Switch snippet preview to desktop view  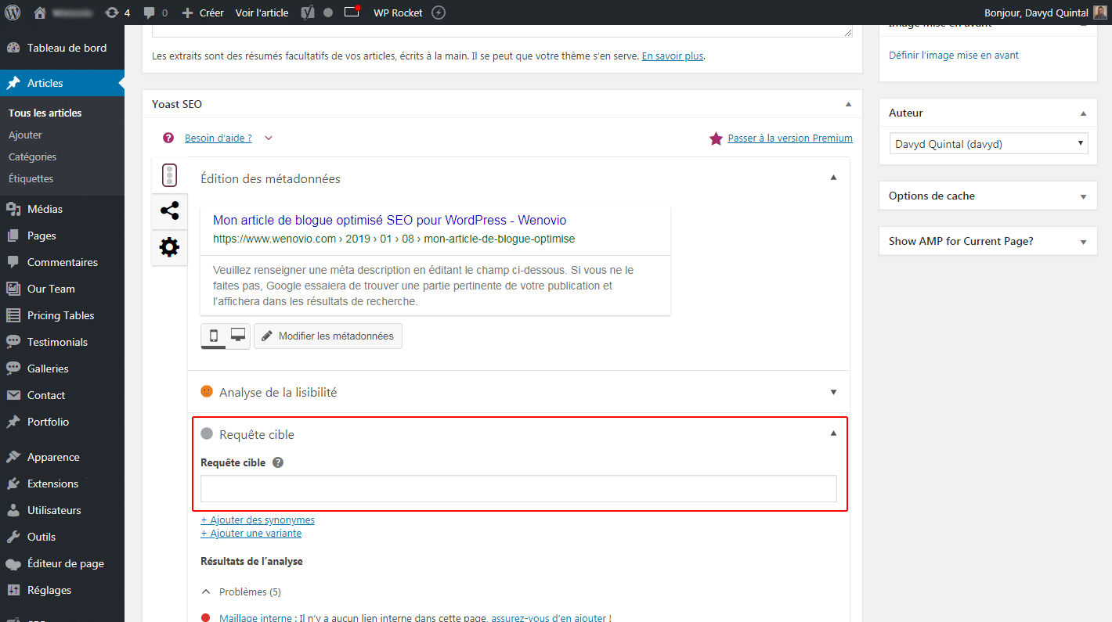[x=238, y=336]
